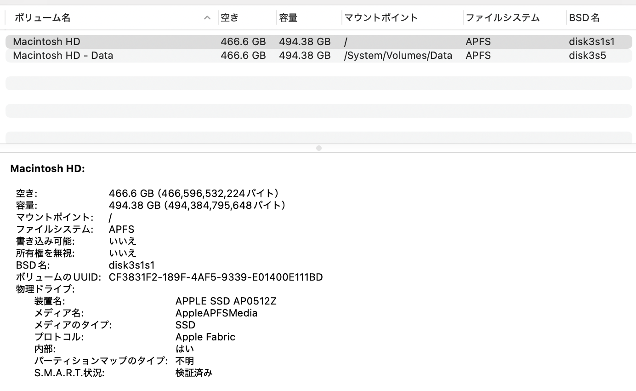The height and width of the screenshot is (391, 636).
Task: Click the Macintosh HD: details heading
Action: 47,168
